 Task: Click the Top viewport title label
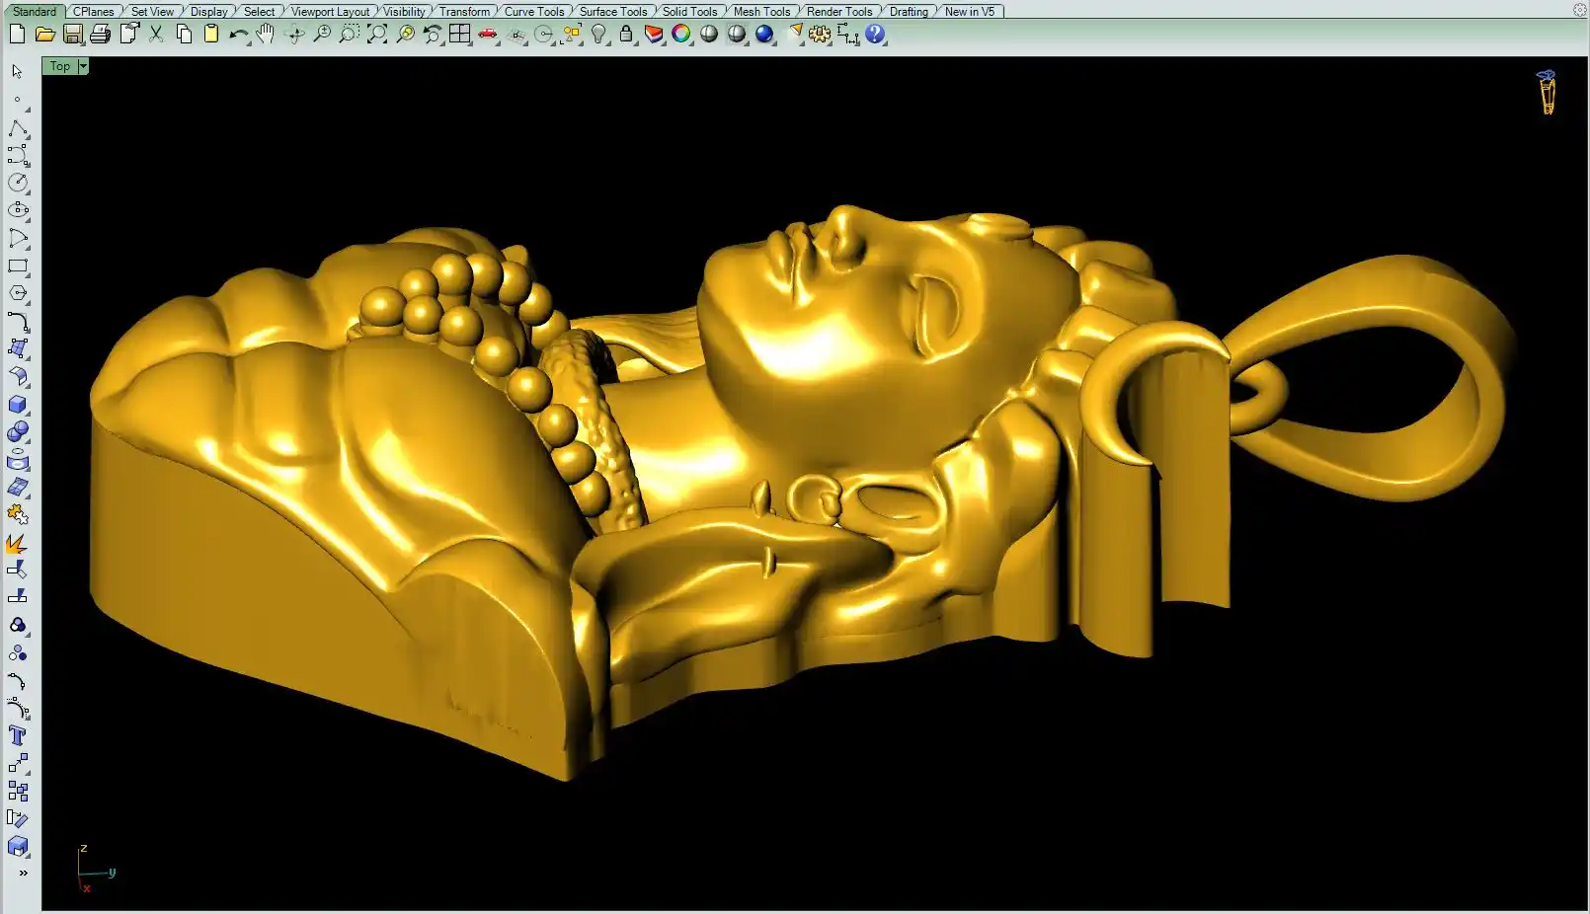(x=60, y=66)
